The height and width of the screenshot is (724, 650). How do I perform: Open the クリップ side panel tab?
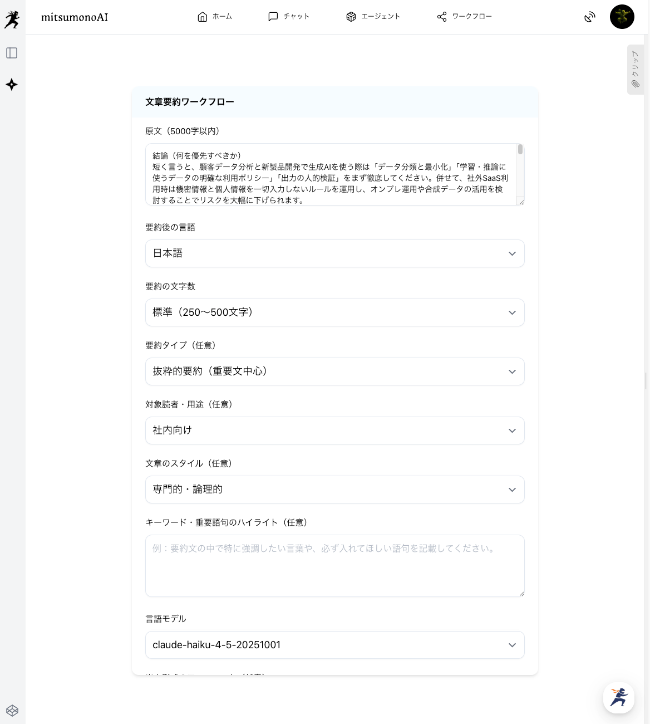coord(635,70)
